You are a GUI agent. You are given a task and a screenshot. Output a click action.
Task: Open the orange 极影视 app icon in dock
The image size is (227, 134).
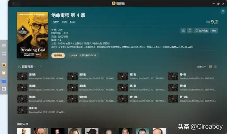[x=4, y=65]
